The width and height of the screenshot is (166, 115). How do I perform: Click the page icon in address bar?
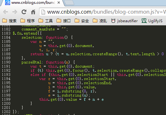(43, 12)
